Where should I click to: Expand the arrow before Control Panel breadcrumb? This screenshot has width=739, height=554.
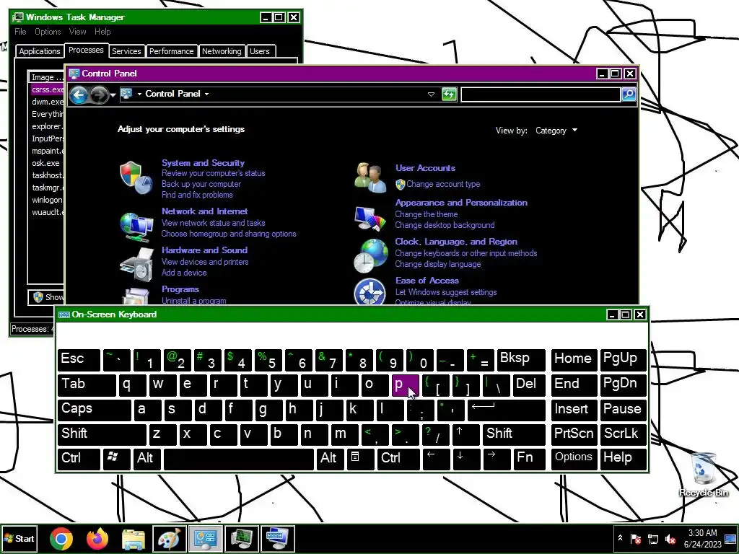139,94
